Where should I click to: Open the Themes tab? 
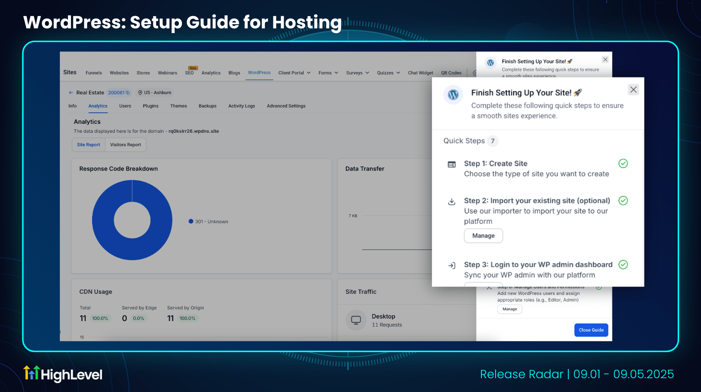pyautogui.click(x=179, y=106)
